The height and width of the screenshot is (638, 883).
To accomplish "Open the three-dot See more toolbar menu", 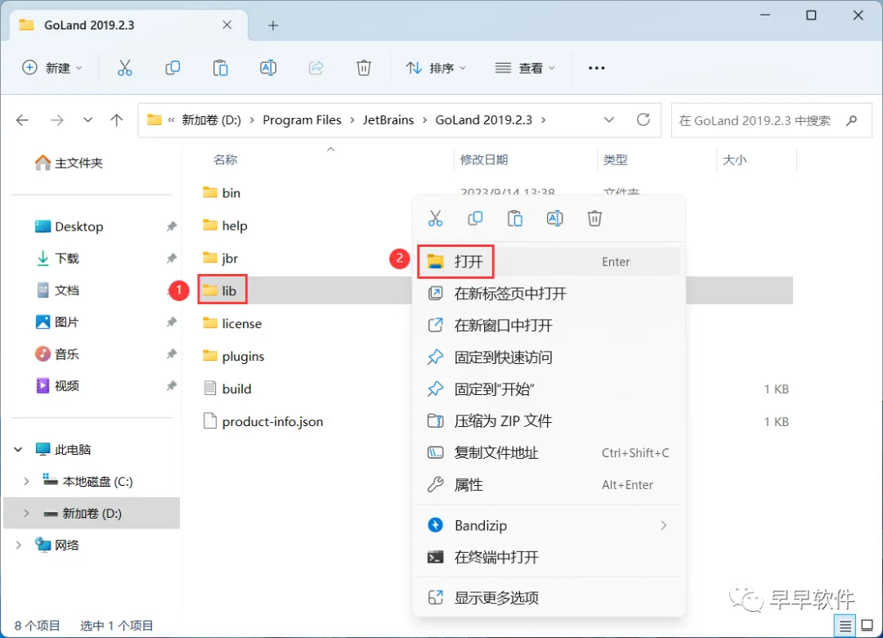I will (596, 68).
